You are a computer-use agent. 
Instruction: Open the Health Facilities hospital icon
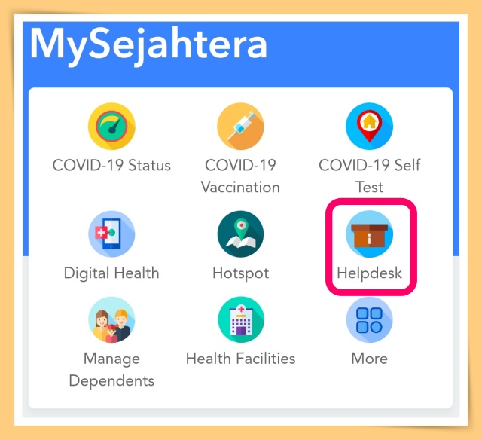(x=241, y=319)
